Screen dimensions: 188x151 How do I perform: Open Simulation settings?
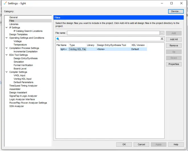tap(19, 62)
